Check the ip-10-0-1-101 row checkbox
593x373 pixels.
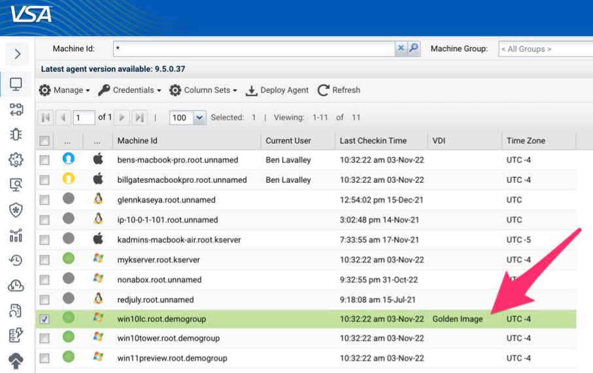click(x=44, y=220)
